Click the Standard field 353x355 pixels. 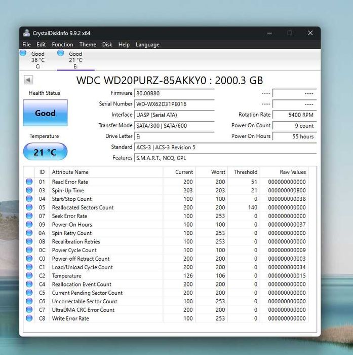[225, 148]
